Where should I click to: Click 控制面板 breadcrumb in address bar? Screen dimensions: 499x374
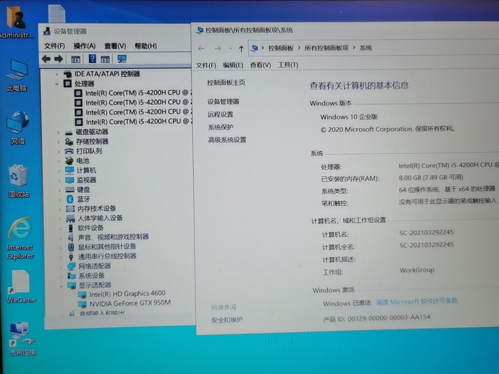[281, 48]
